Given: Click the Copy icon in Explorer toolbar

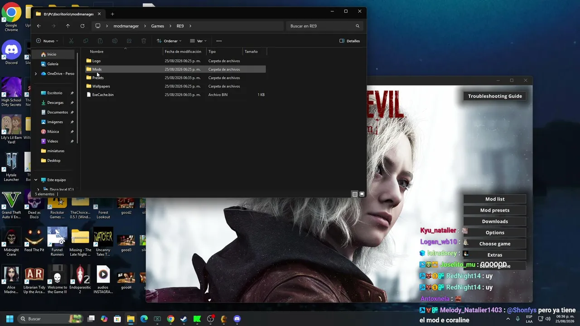Looking at the screenshot, I should click(x=86, y=41).
